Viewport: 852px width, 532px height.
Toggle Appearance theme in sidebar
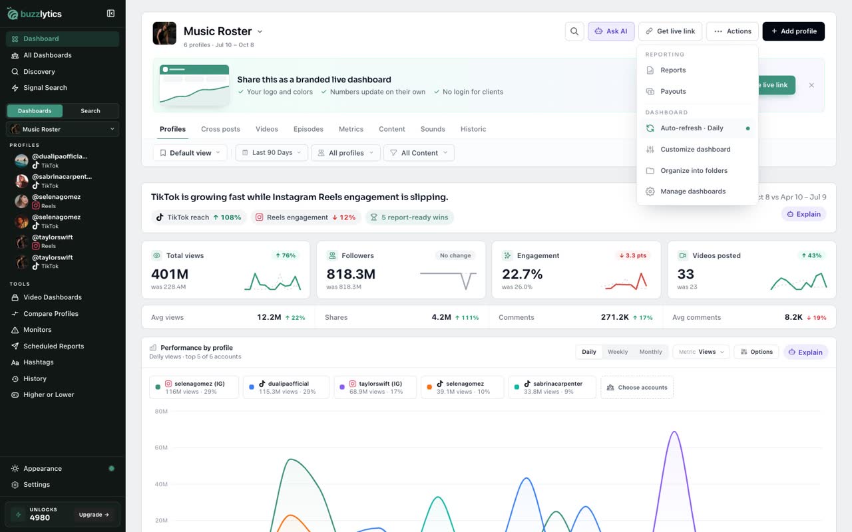click(x=63, y=469)
